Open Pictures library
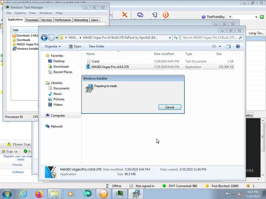Image resolution: width=266 pixels, height=199 pixels. pos(59,99)
